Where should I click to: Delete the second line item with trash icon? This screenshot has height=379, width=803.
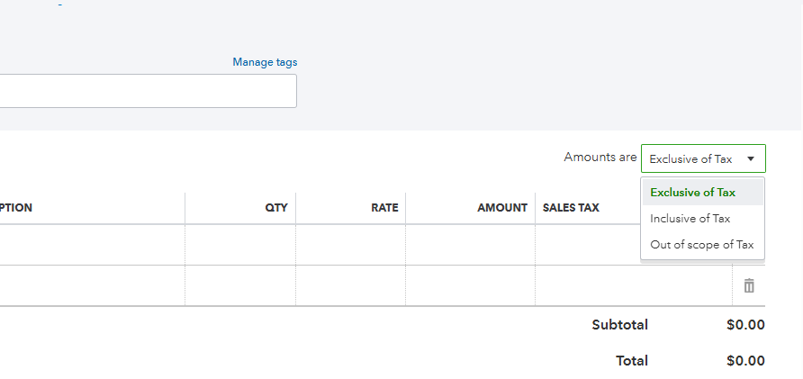(749, 285)
